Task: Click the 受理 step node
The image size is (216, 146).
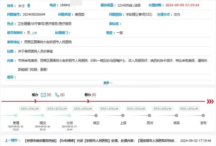Action: [16, 115]
